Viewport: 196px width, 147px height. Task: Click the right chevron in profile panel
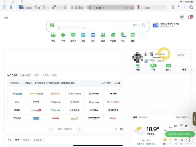192,70
